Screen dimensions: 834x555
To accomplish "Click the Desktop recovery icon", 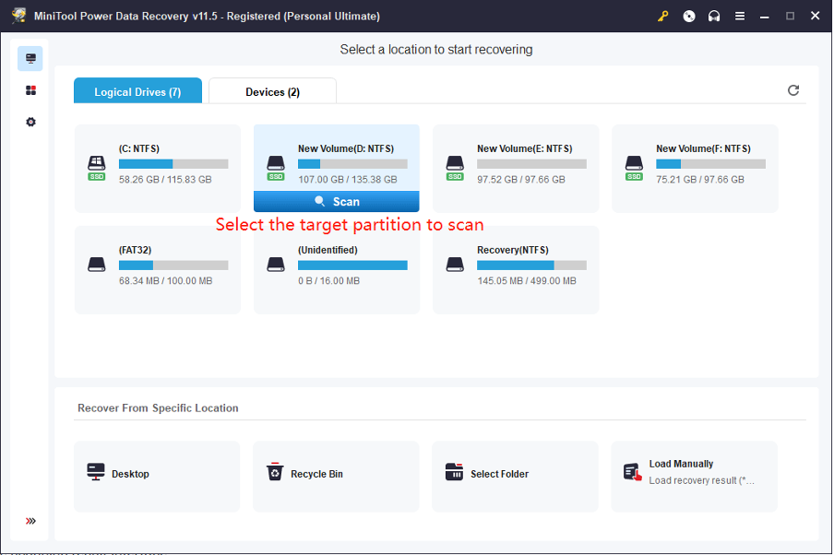I will coord(96,471).
